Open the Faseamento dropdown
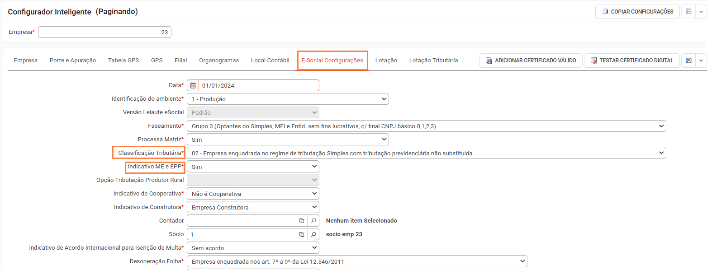The width and height of the screenshot is (707, 270). (x=426, y=126)
